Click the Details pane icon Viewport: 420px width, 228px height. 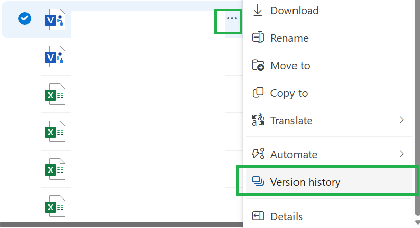258,216
